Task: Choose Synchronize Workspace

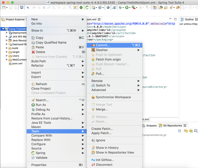Action: tap(114, 97)
